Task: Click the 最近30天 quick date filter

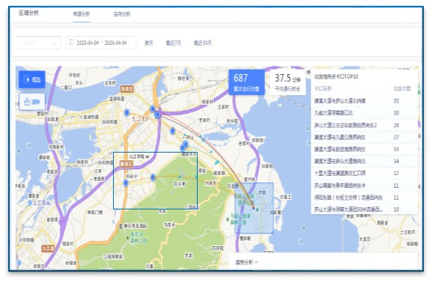Action: 203,43
